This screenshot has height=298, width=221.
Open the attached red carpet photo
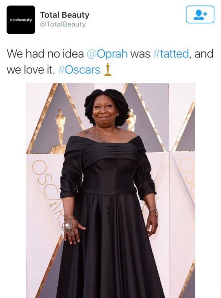[x=110, y=190]
